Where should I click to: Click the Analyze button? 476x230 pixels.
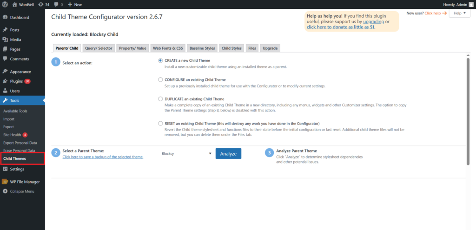(x=228, y=153)
